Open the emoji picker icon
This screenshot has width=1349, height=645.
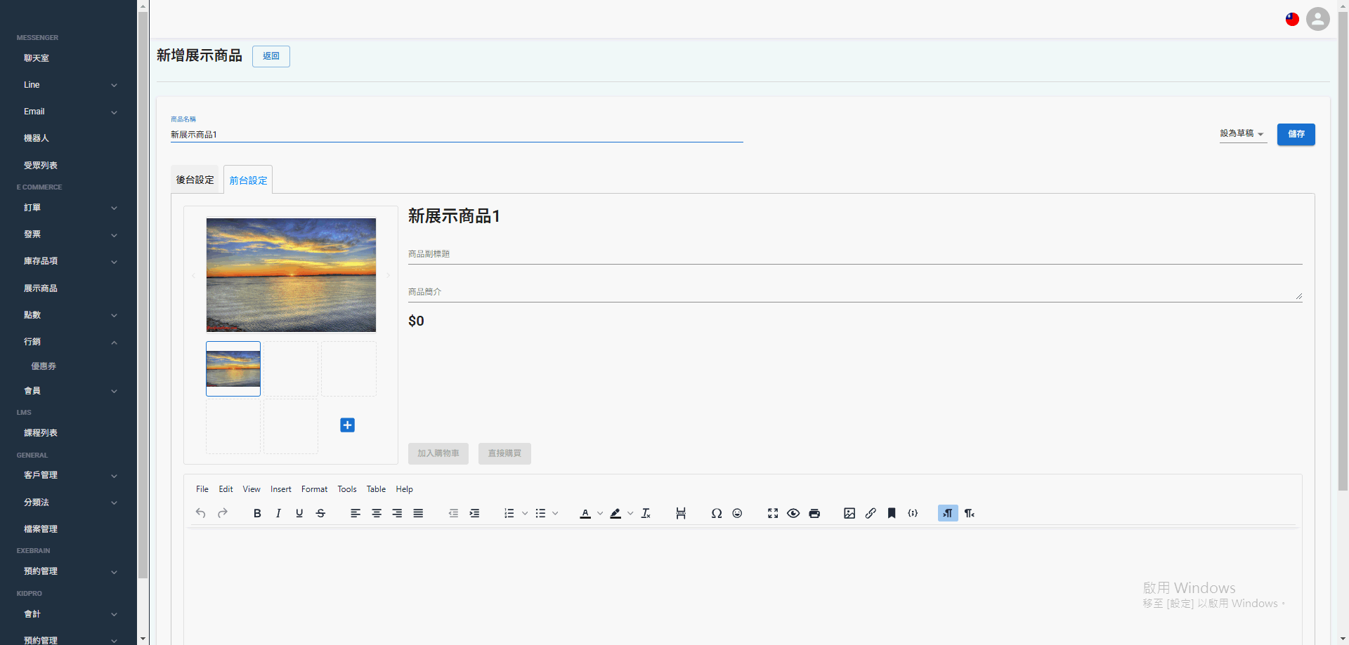[x=737, y=513]
